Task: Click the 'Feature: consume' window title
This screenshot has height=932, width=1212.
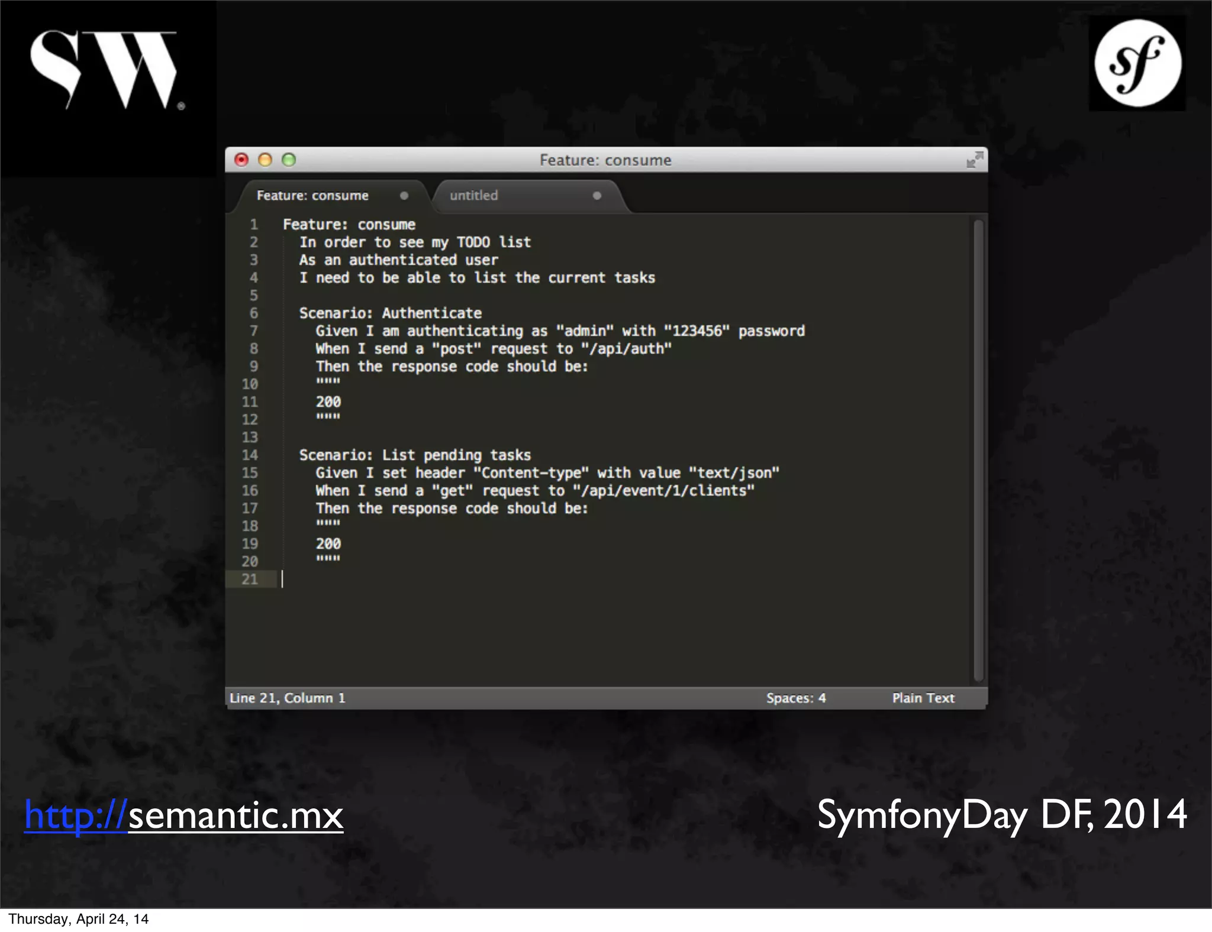Action: click(x=605, y=160)
